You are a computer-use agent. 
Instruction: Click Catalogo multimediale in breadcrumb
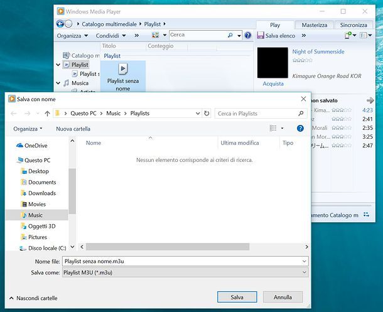pos(109,24)
